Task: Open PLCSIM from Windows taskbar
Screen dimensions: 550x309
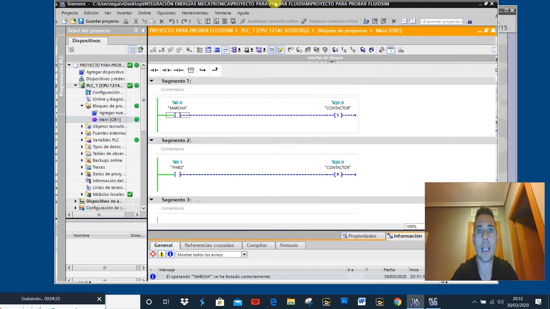Action: tap(433, 302)
